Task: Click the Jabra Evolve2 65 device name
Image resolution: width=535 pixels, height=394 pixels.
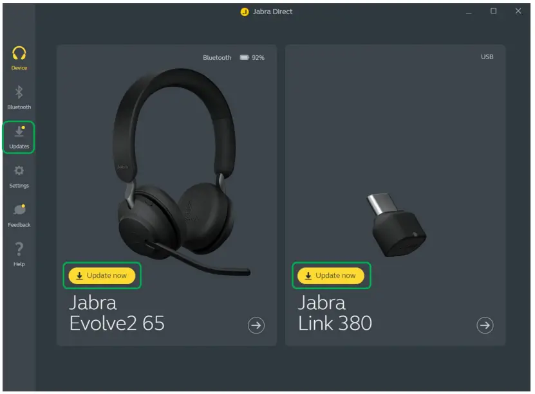Action: (117, 313)
